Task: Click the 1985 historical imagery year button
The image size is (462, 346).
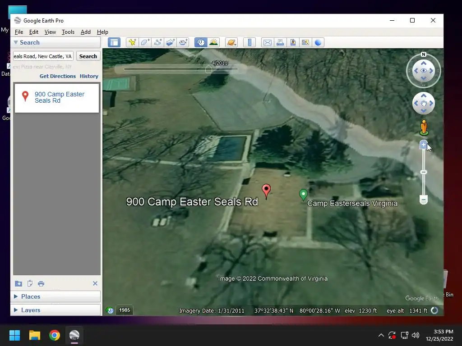Action: tap(125, 310)
